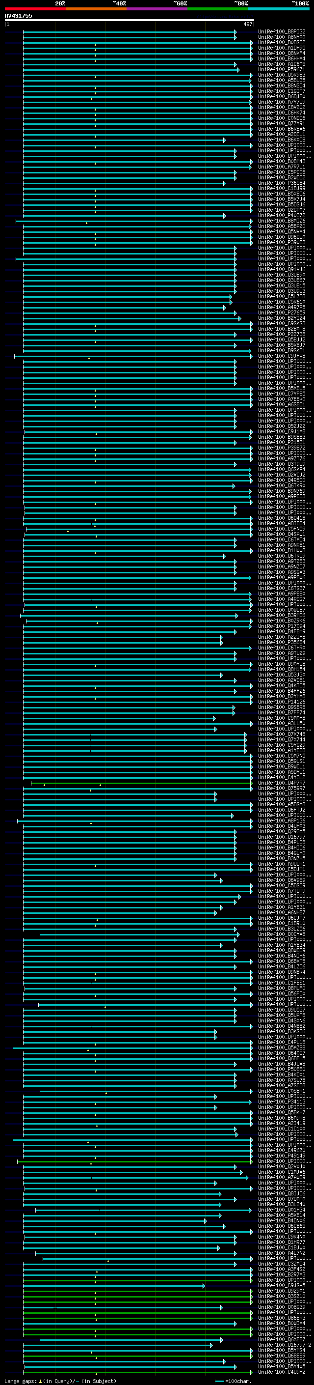Select hit label UniRef100_B0BM43
Screen dimensions: 314x1385
282,161
